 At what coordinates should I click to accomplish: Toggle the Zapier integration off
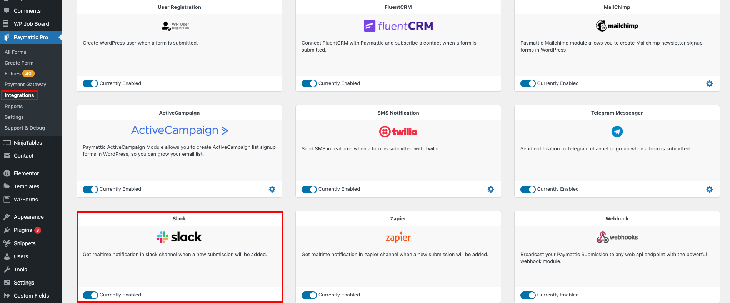coord(309,295)
